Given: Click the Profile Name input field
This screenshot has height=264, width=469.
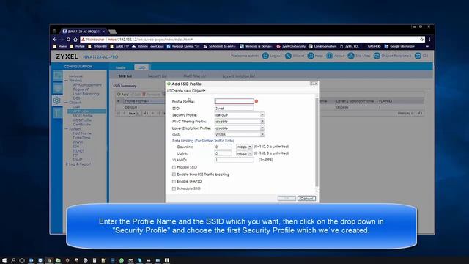Looking at the screenshot, I should (x=234, y=101).
